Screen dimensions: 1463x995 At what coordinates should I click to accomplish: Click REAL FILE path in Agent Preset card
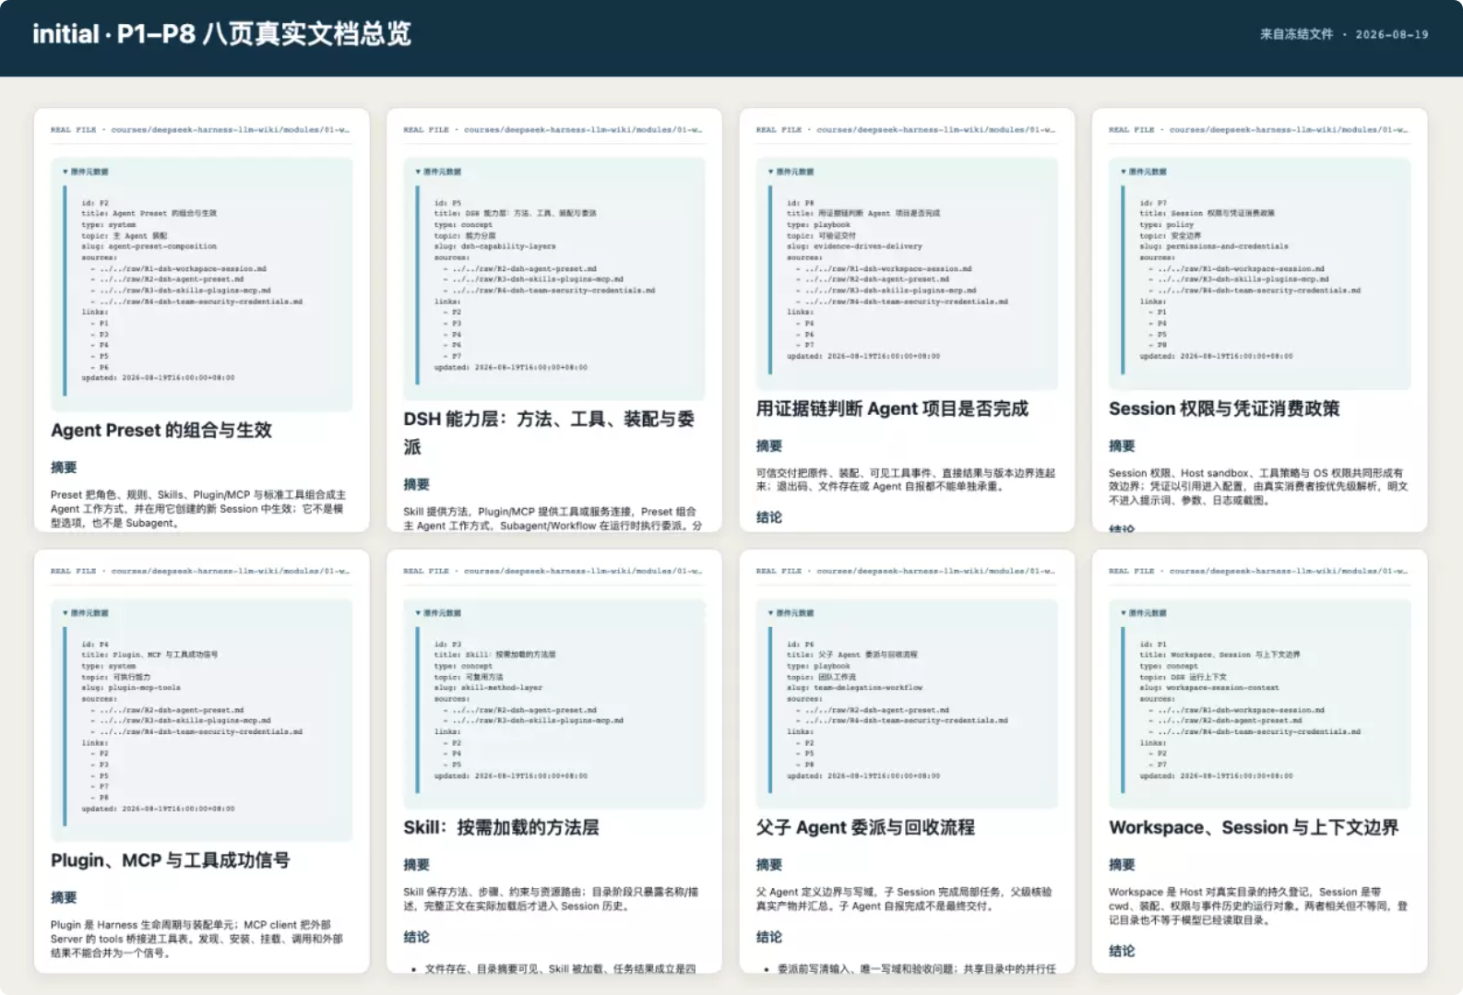[200, 130]
